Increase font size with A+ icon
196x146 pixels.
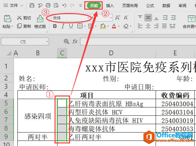[118, 18]
